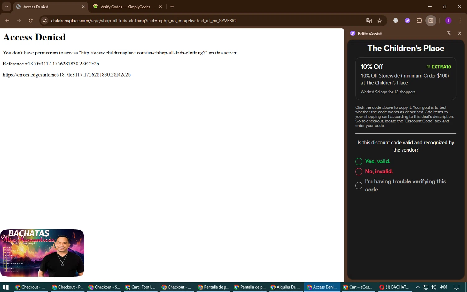
Task: Click the Bachatas Mix Romanticas thumbnail
Action: (42, 253)
